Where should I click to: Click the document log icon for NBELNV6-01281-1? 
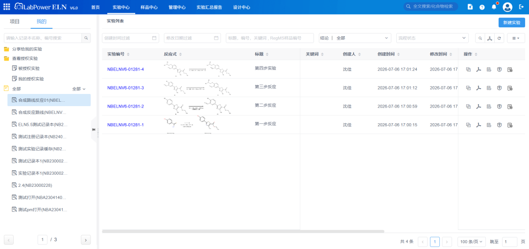(x=488, y=125)
